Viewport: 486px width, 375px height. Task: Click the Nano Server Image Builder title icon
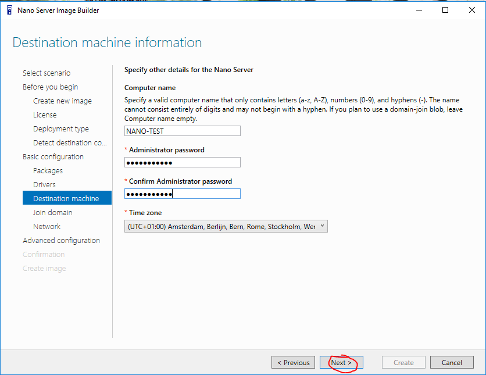[x=9, y=10]
